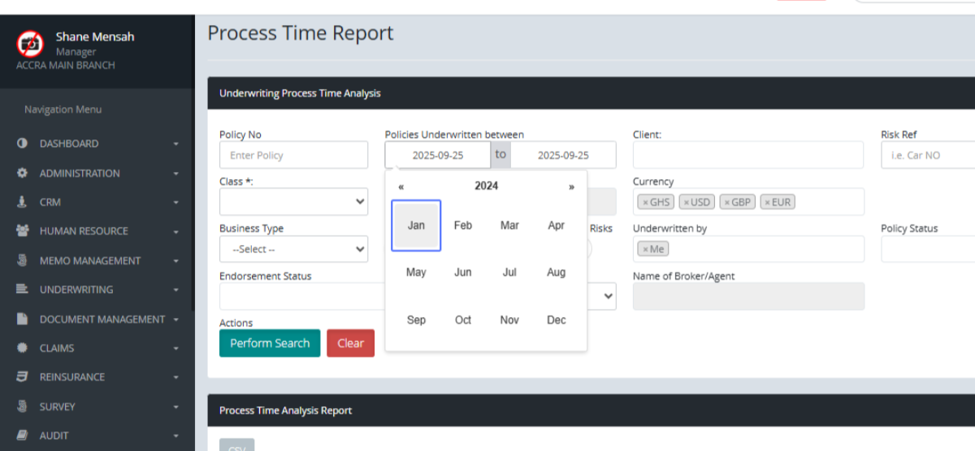Click the Reinsurance sidebar icon
The width and height of the screenshot is (975, 451).
[x=22, y=377]
